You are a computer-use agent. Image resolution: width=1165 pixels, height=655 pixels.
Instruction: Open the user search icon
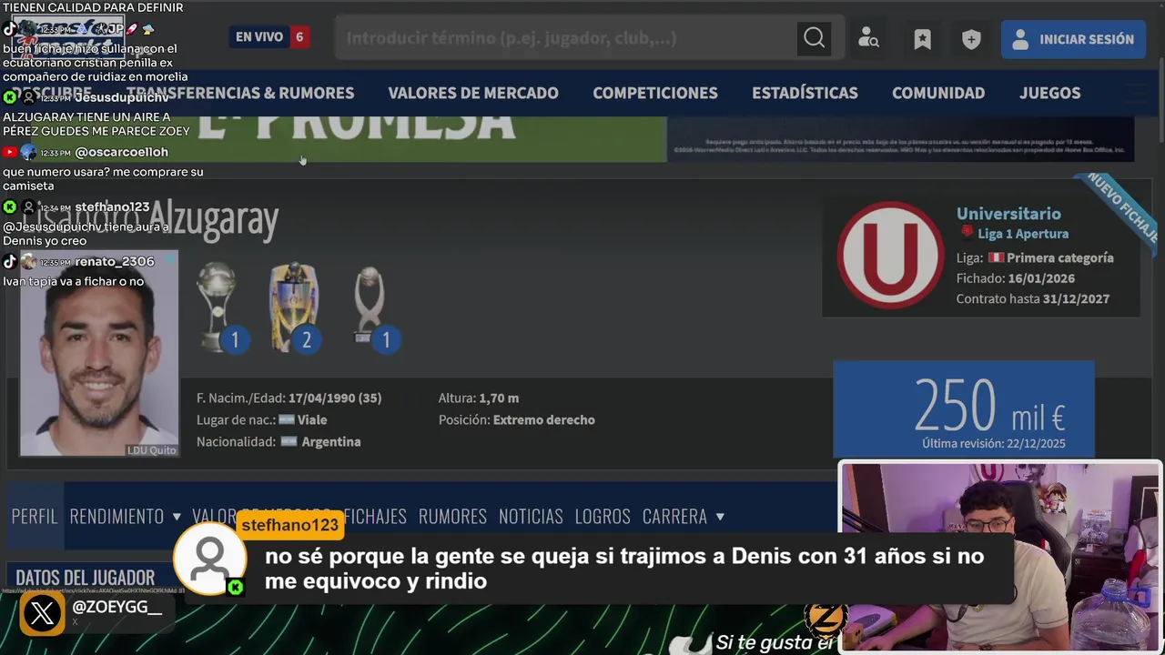868,39
